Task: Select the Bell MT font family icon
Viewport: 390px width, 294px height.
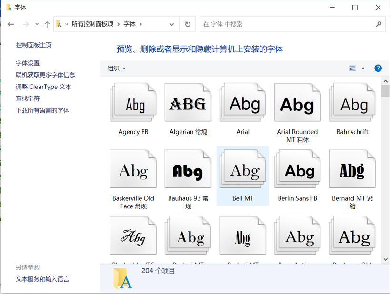Action: (x=243, y=169)
